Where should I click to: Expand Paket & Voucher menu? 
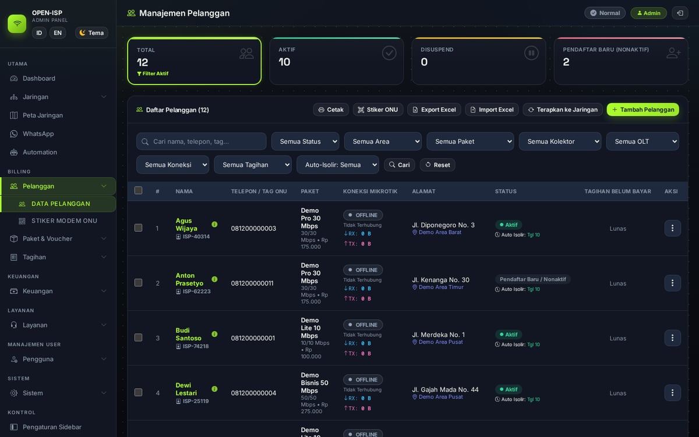(x=58, y=239)
